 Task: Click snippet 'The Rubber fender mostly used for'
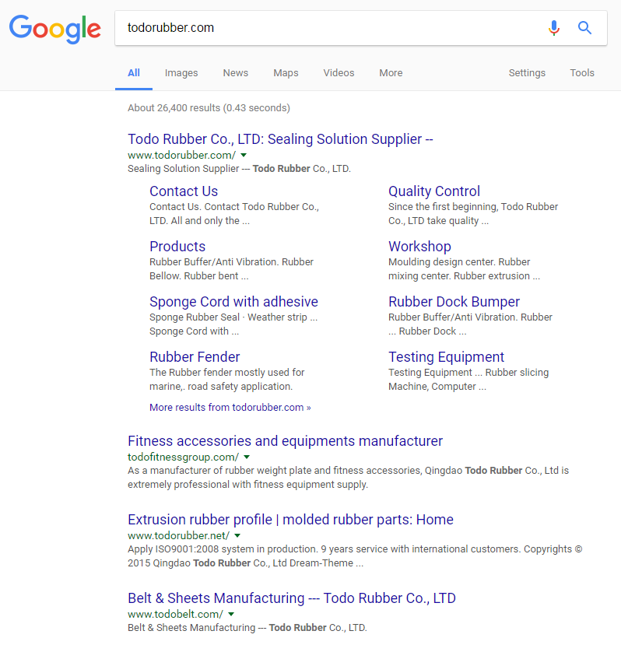pyautogui.click(x=226, y=379)
